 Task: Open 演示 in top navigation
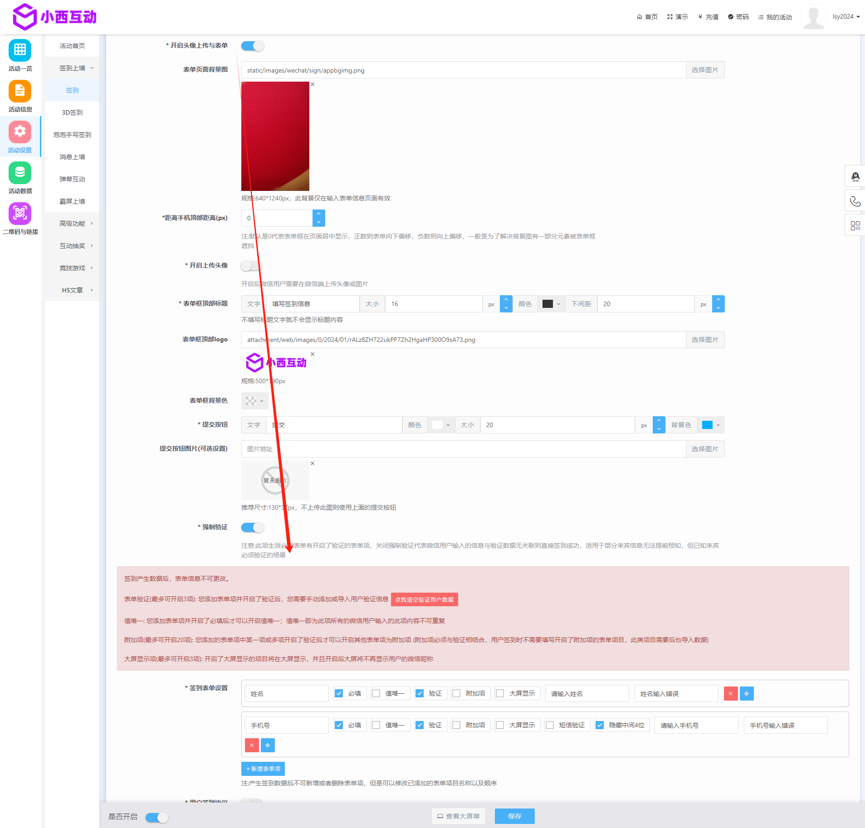(x=678, y=17)
